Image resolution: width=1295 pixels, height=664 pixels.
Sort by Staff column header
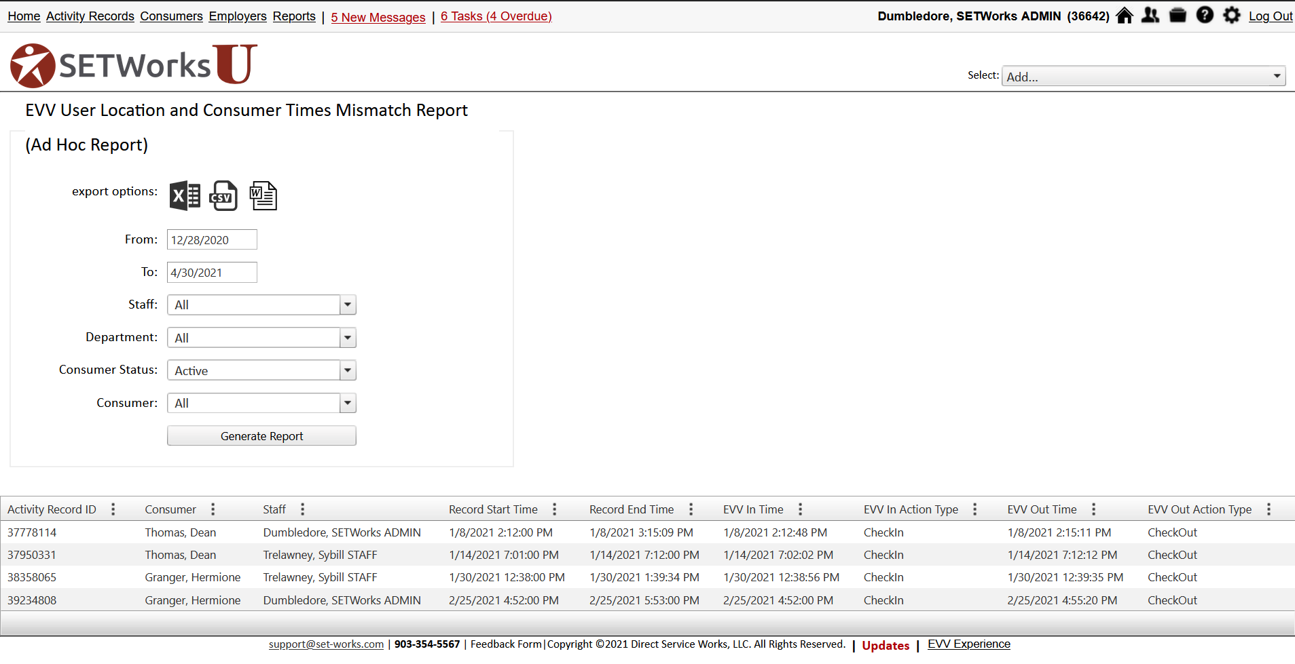click(274, 509)
